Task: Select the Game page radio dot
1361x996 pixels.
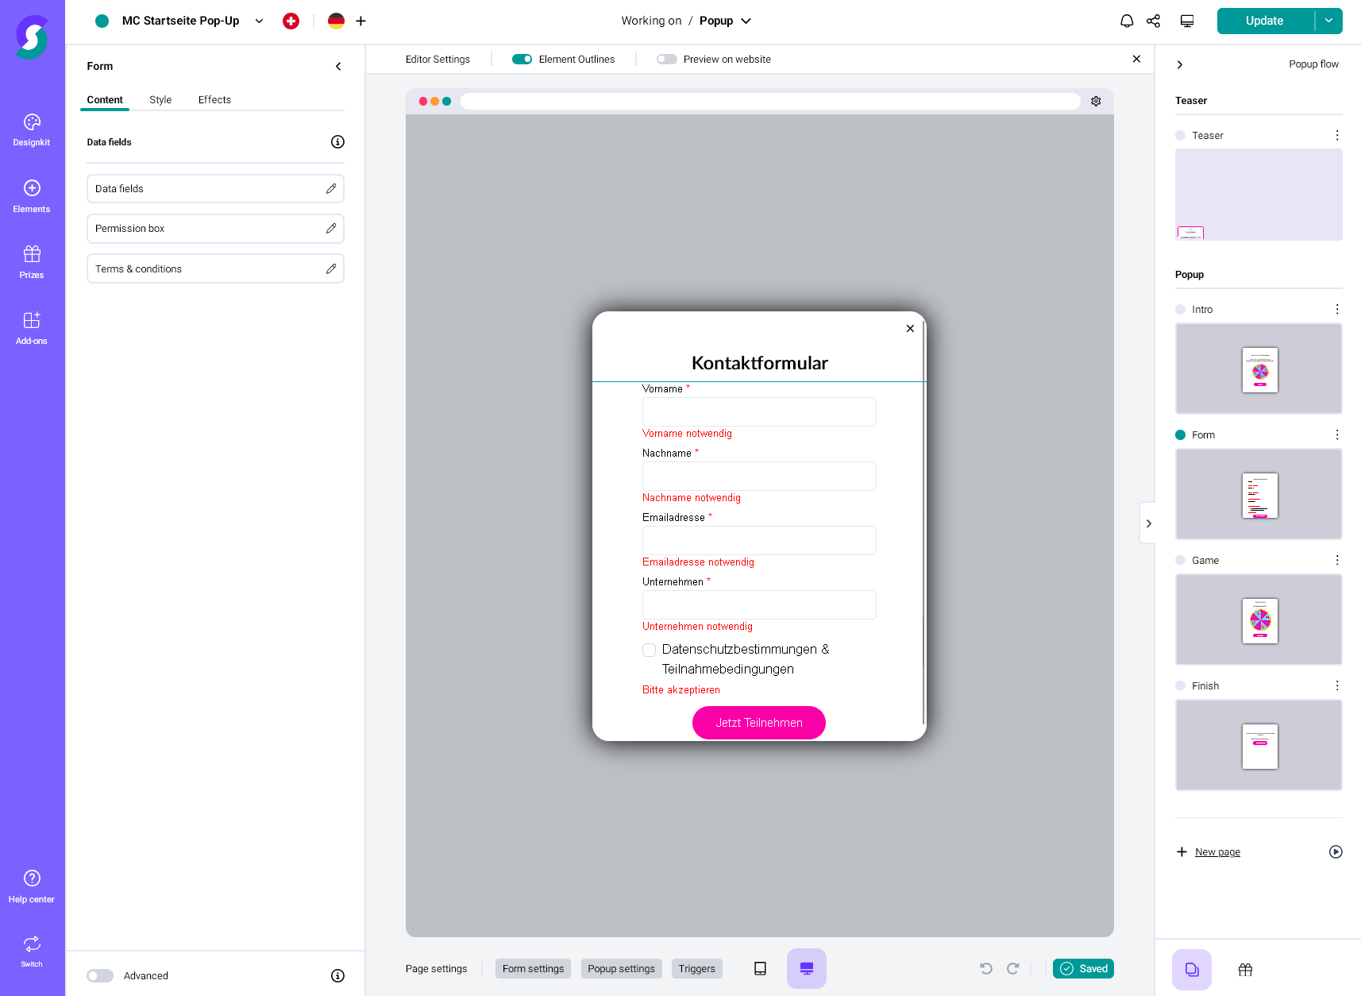Action: pyautogui.click(x=1181, y=561)
